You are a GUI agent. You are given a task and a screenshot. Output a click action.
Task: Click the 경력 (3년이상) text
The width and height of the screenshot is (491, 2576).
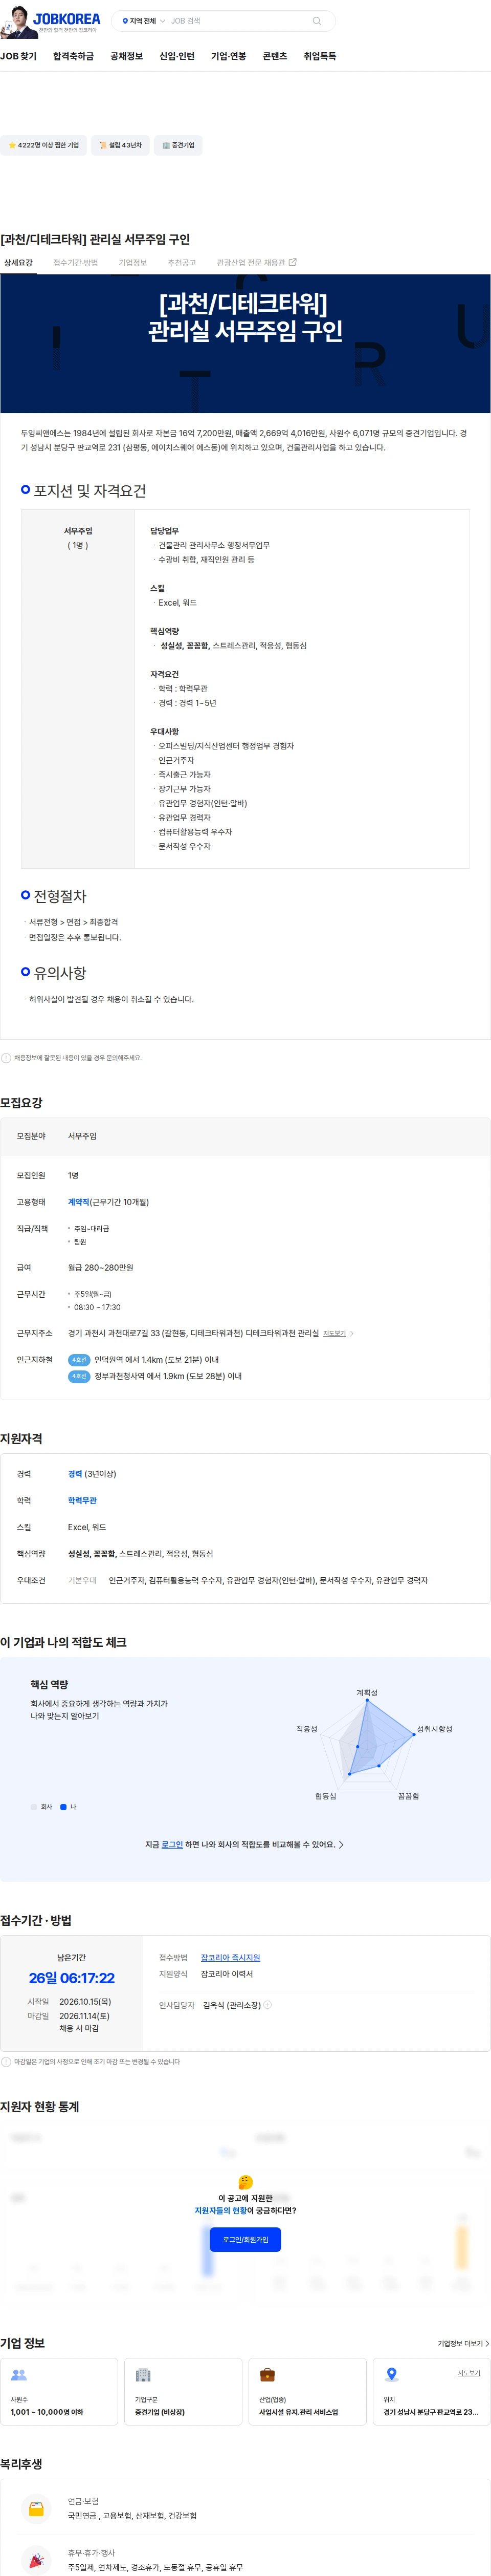(x=92, y=1474)
